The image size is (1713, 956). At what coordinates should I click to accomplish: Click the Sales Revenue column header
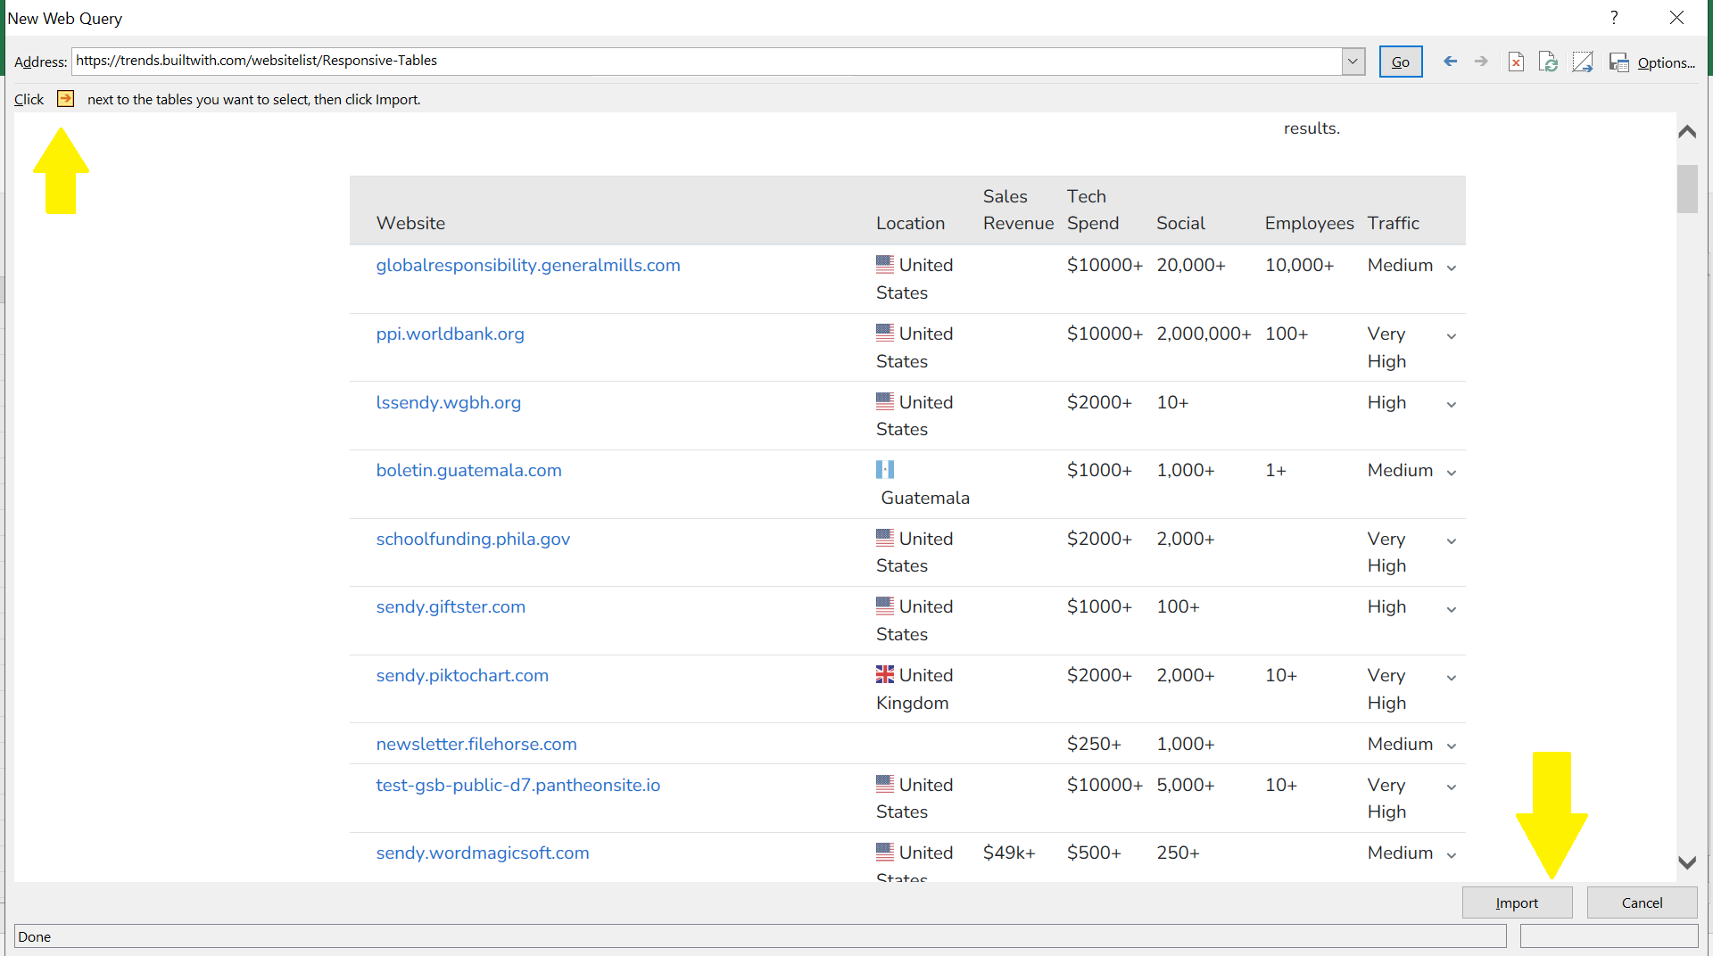pos(1018,210)
